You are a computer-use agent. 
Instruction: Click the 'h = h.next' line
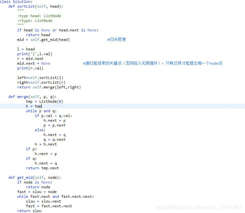coord(46,144)
